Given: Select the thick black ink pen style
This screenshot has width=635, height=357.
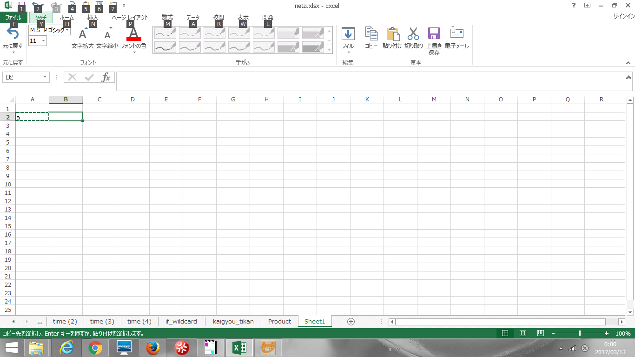Looking at the screenshot, I should tap(165, 46).
